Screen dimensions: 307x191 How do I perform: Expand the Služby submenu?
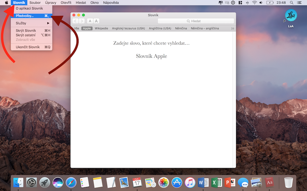tap(32, 23)
